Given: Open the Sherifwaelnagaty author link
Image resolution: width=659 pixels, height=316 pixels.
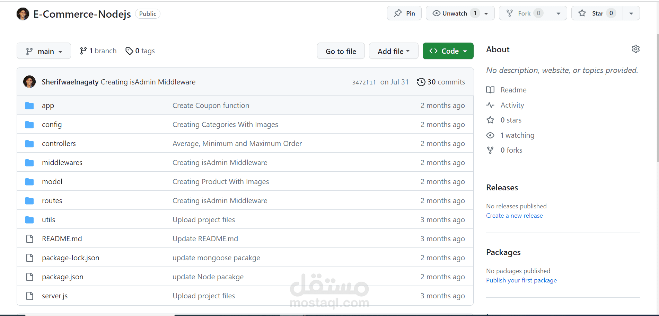Looking at the screenshot, I should 70,82.
